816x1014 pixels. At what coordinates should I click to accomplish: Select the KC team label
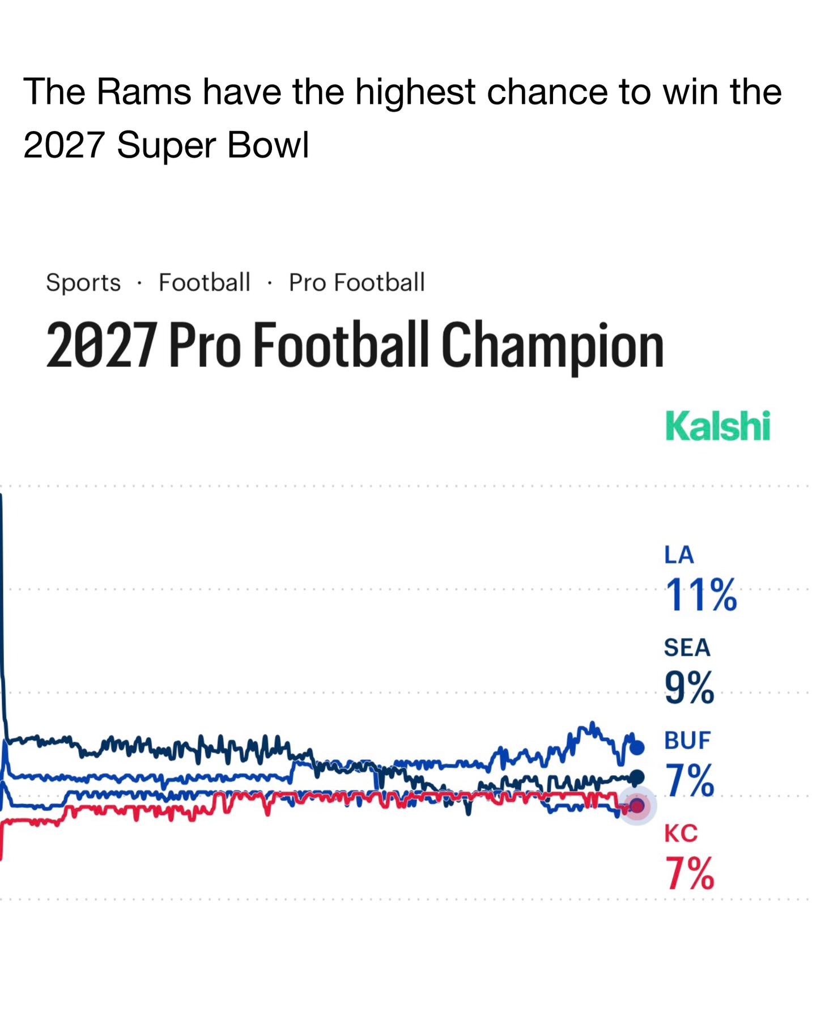(681, 834)
